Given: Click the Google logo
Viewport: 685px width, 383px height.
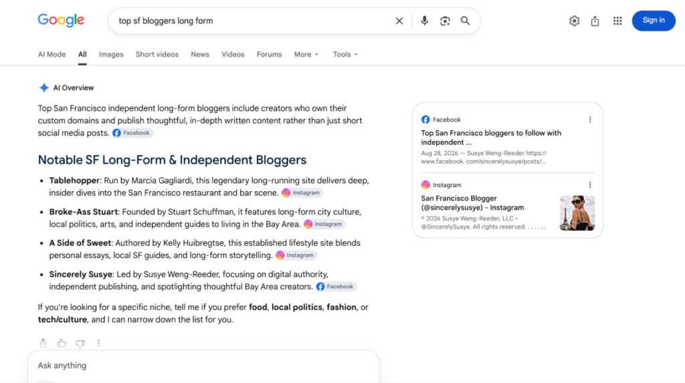Looking at the screenshot, I should (x=61, y=20).
